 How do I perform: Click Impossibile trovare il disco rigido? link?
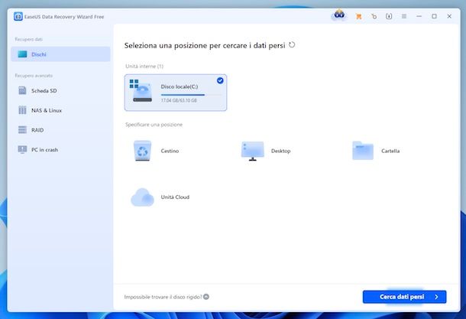pyautogui.click(x=163, y=297)
